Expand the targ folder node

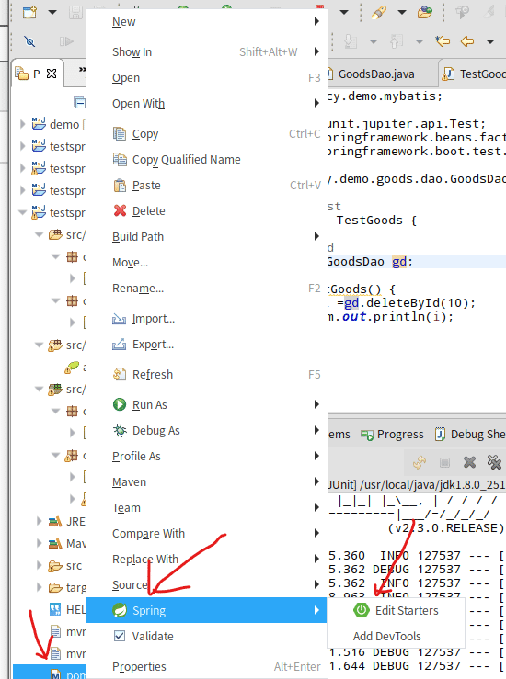(40, 587)
